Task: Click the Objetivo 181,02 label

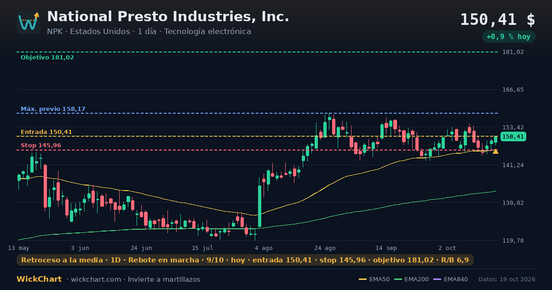Action: pyautogui.click(x=47, y=58)
